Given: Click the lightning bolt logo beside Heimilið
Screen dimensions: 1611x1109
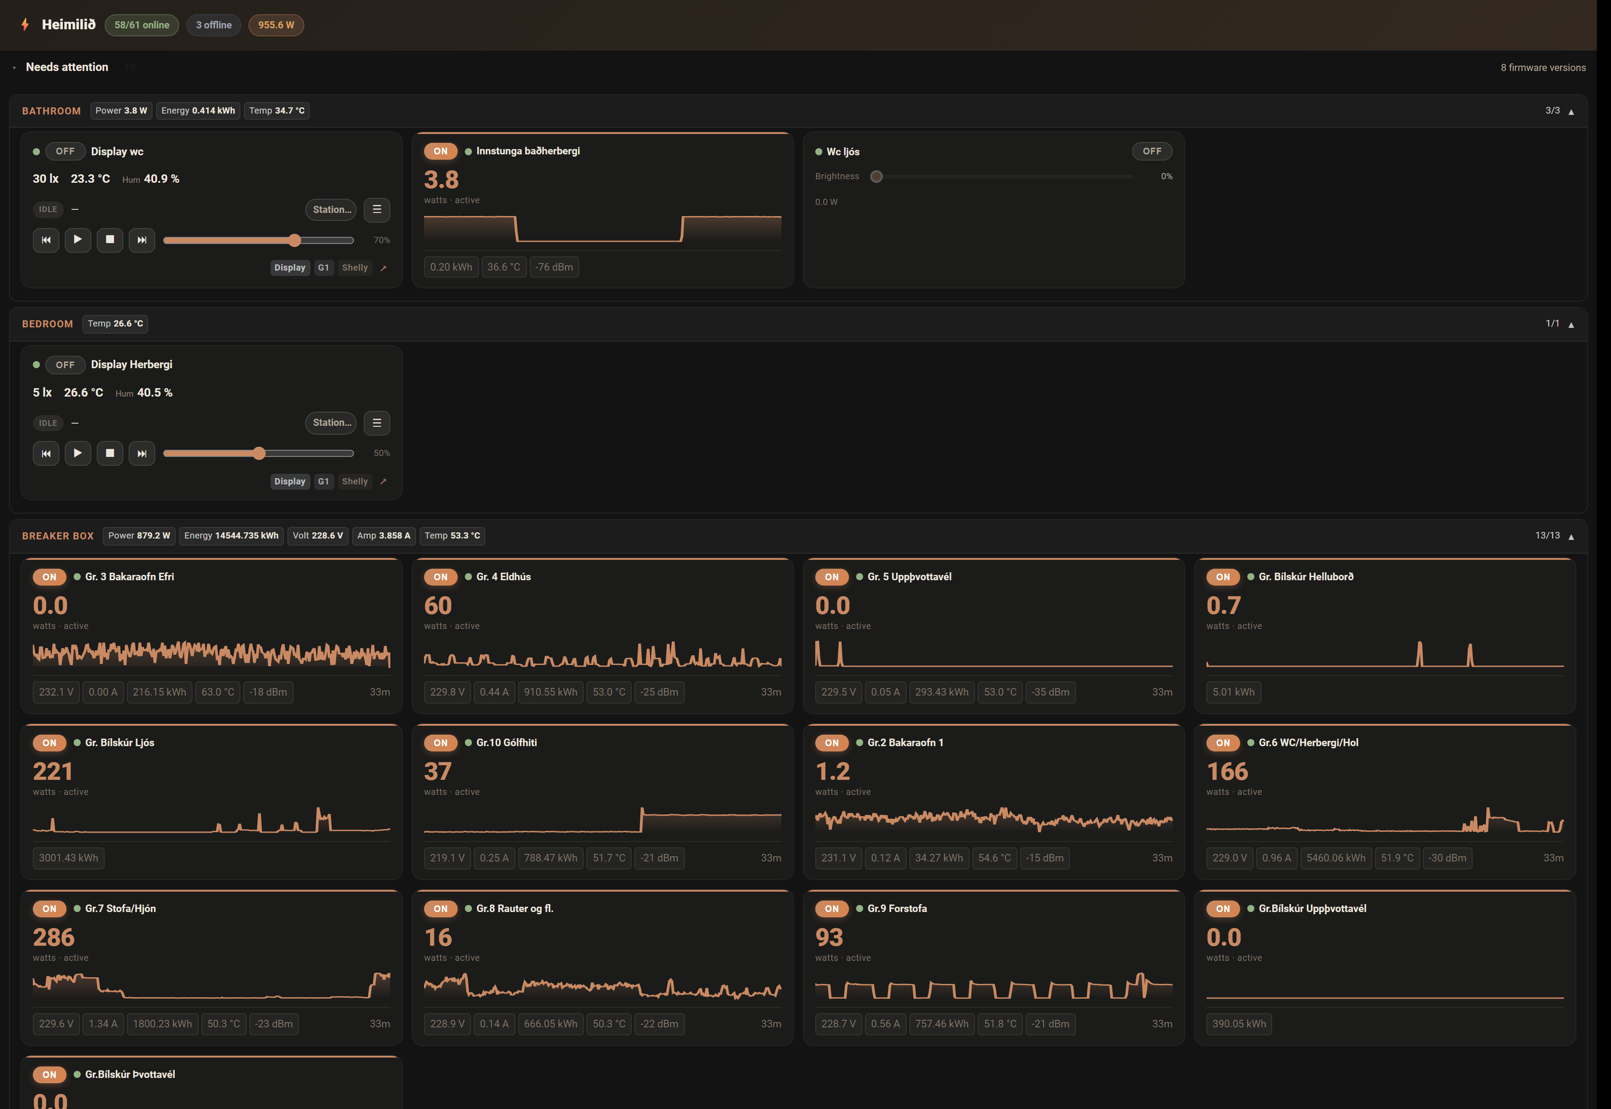Looking at the screenshot, I should tap(25, 25).
